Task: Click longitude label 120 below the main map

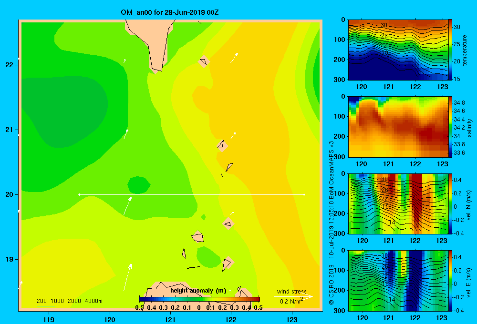Action: tap(110, 319)
